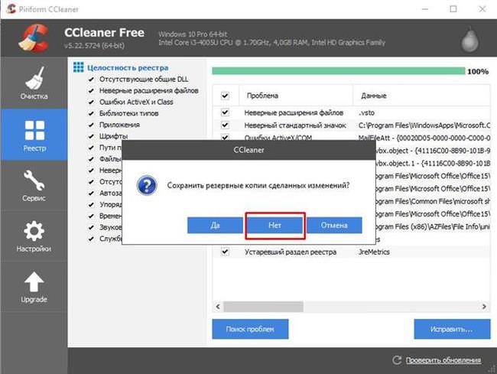Uncheck the Устаревший раздел реестра row
497x374 pixels.
(225, 252)
